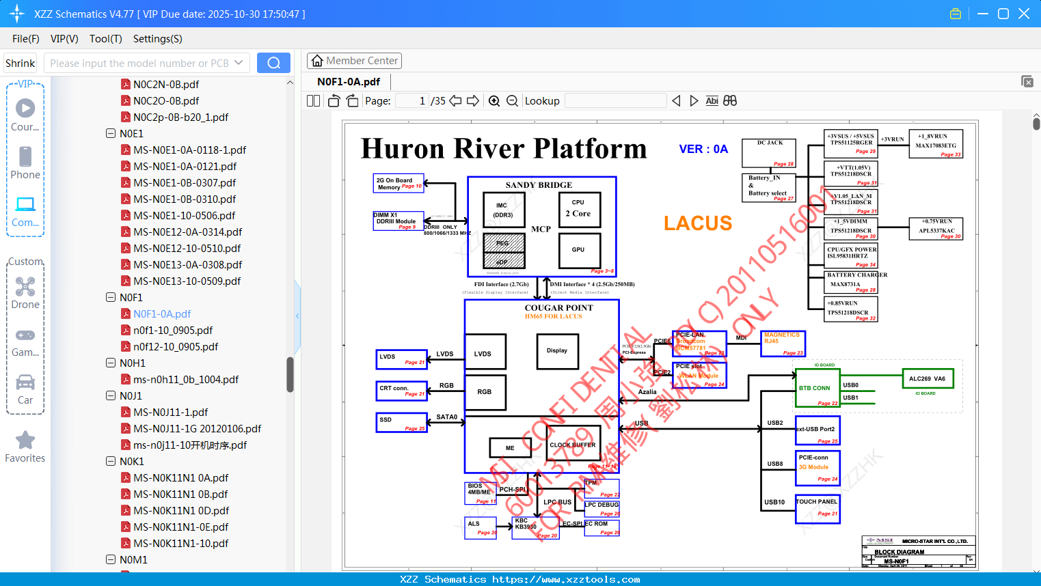The width and height of the screenshot is (1041, 586).
Task: Zoom out of the schematic
Action: (512, 101)
